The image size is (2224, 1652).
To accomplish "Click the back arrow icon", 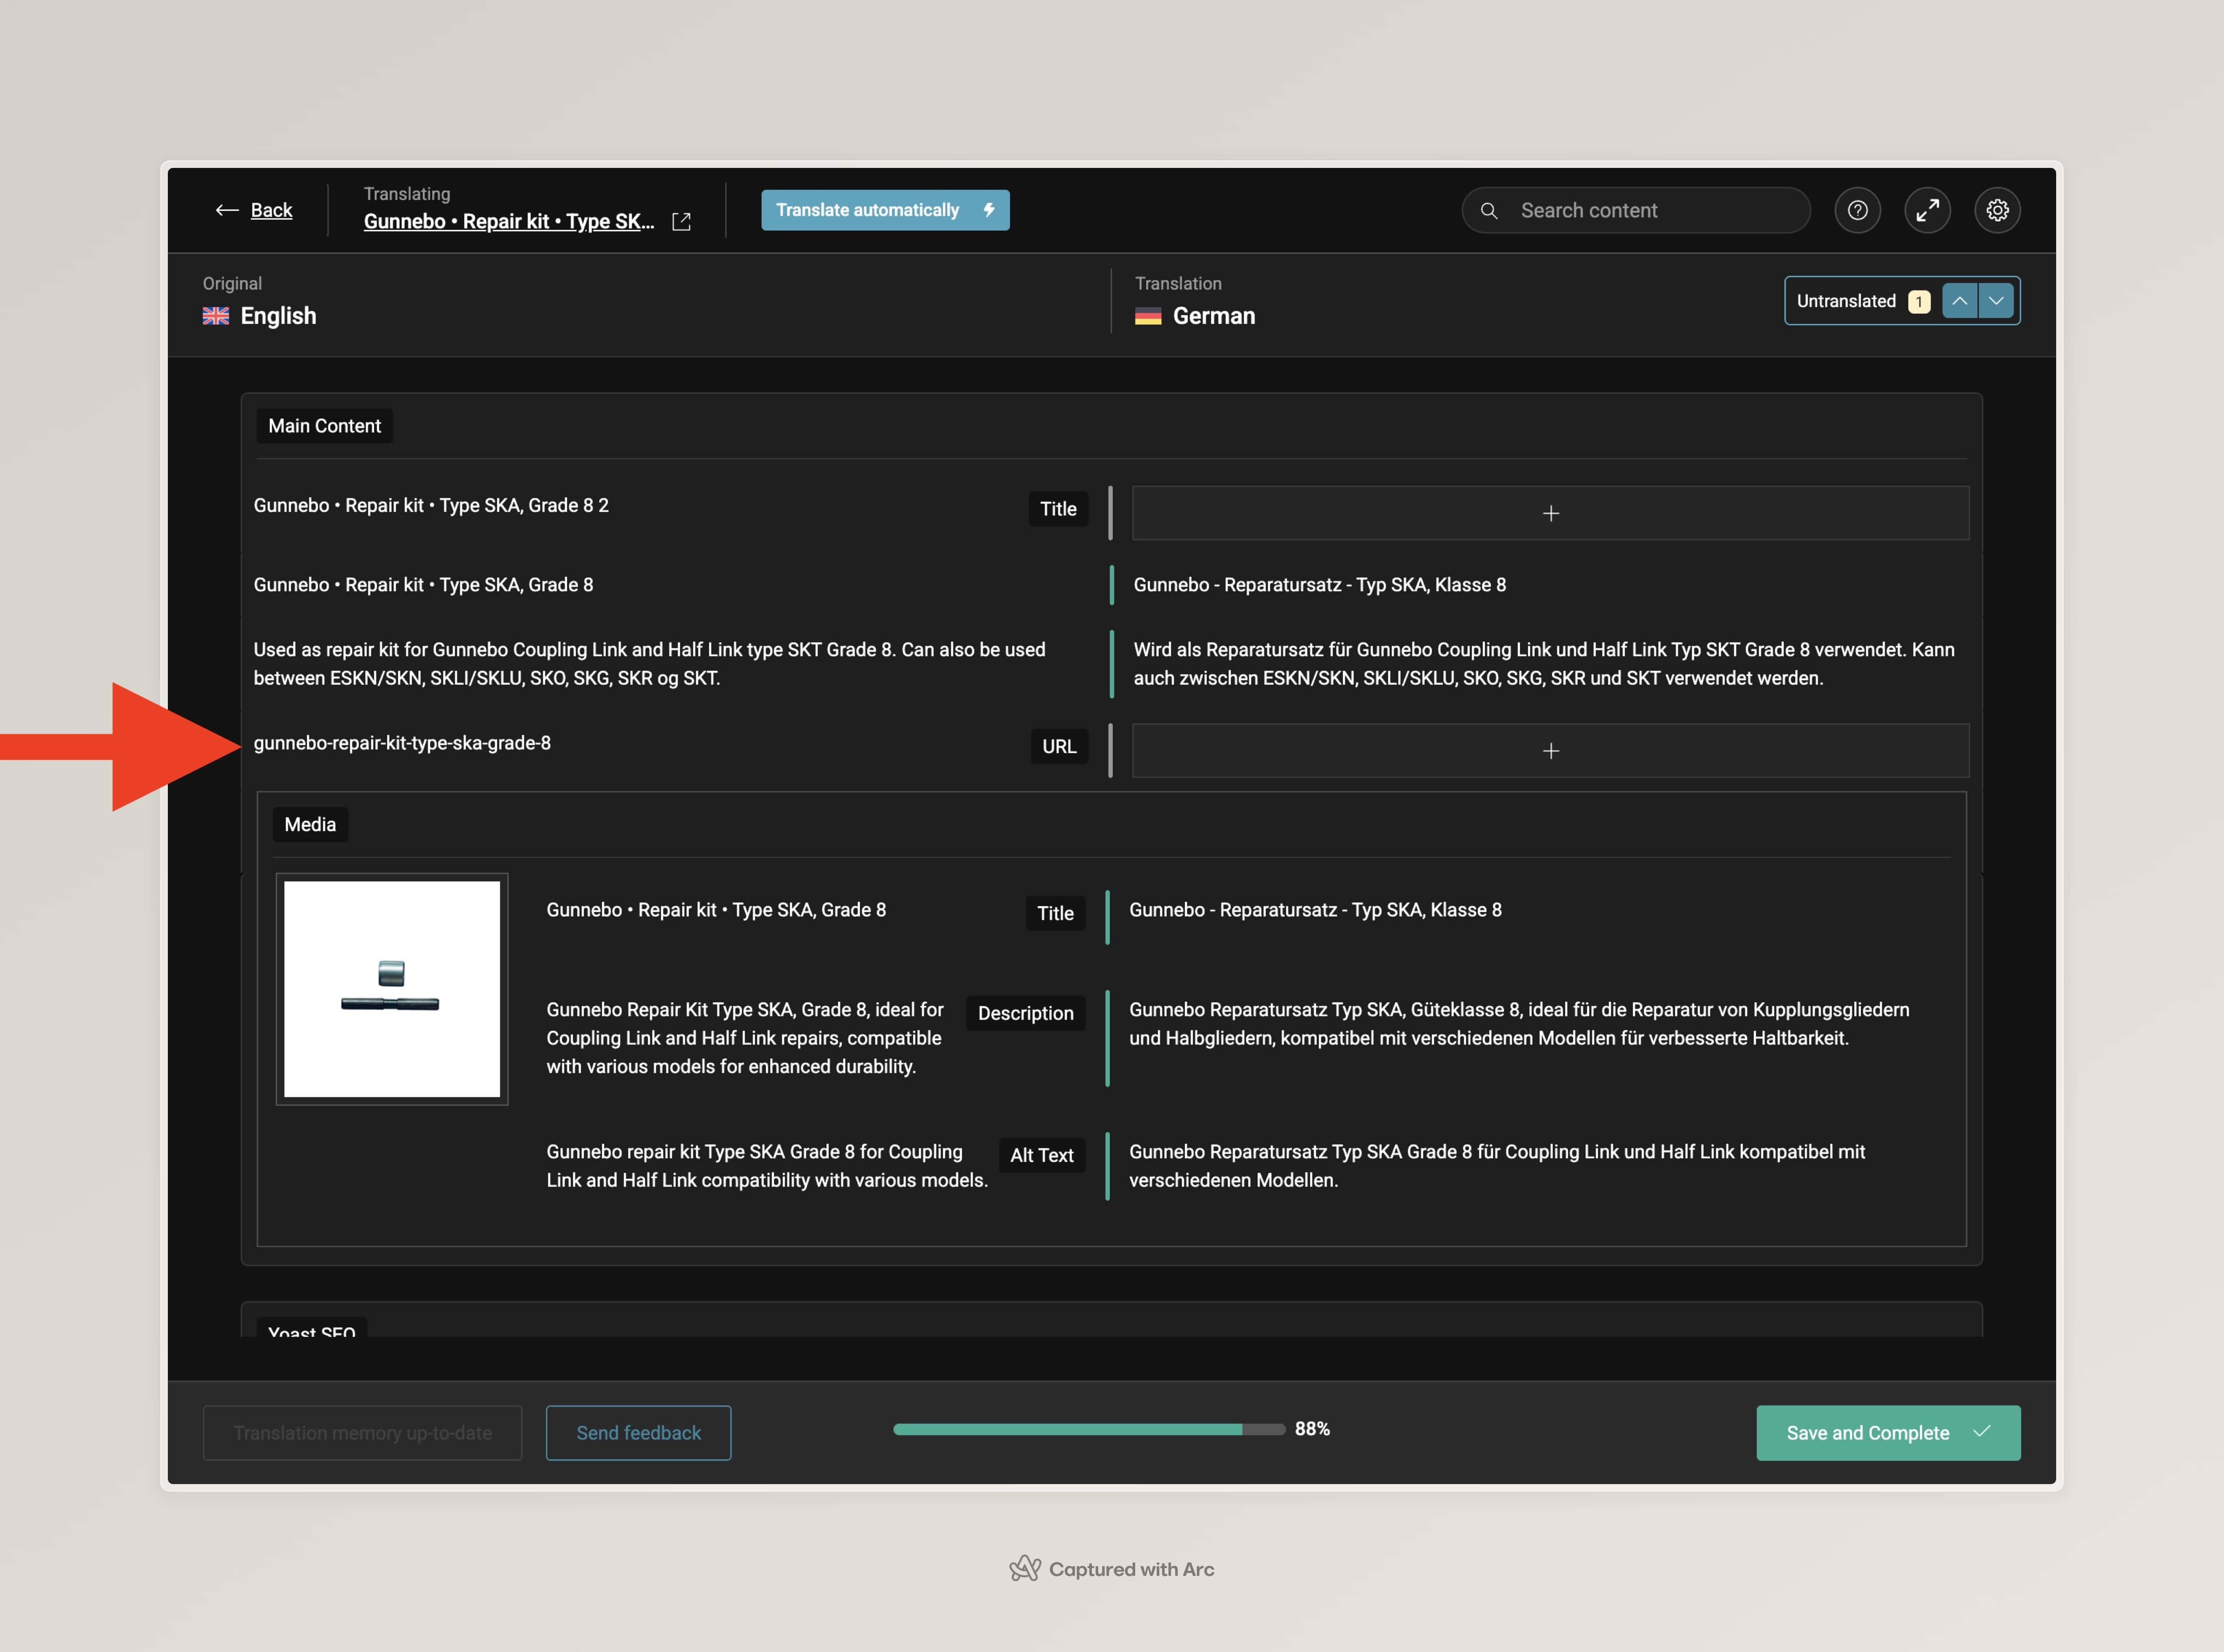I will [x=227, y=210].
